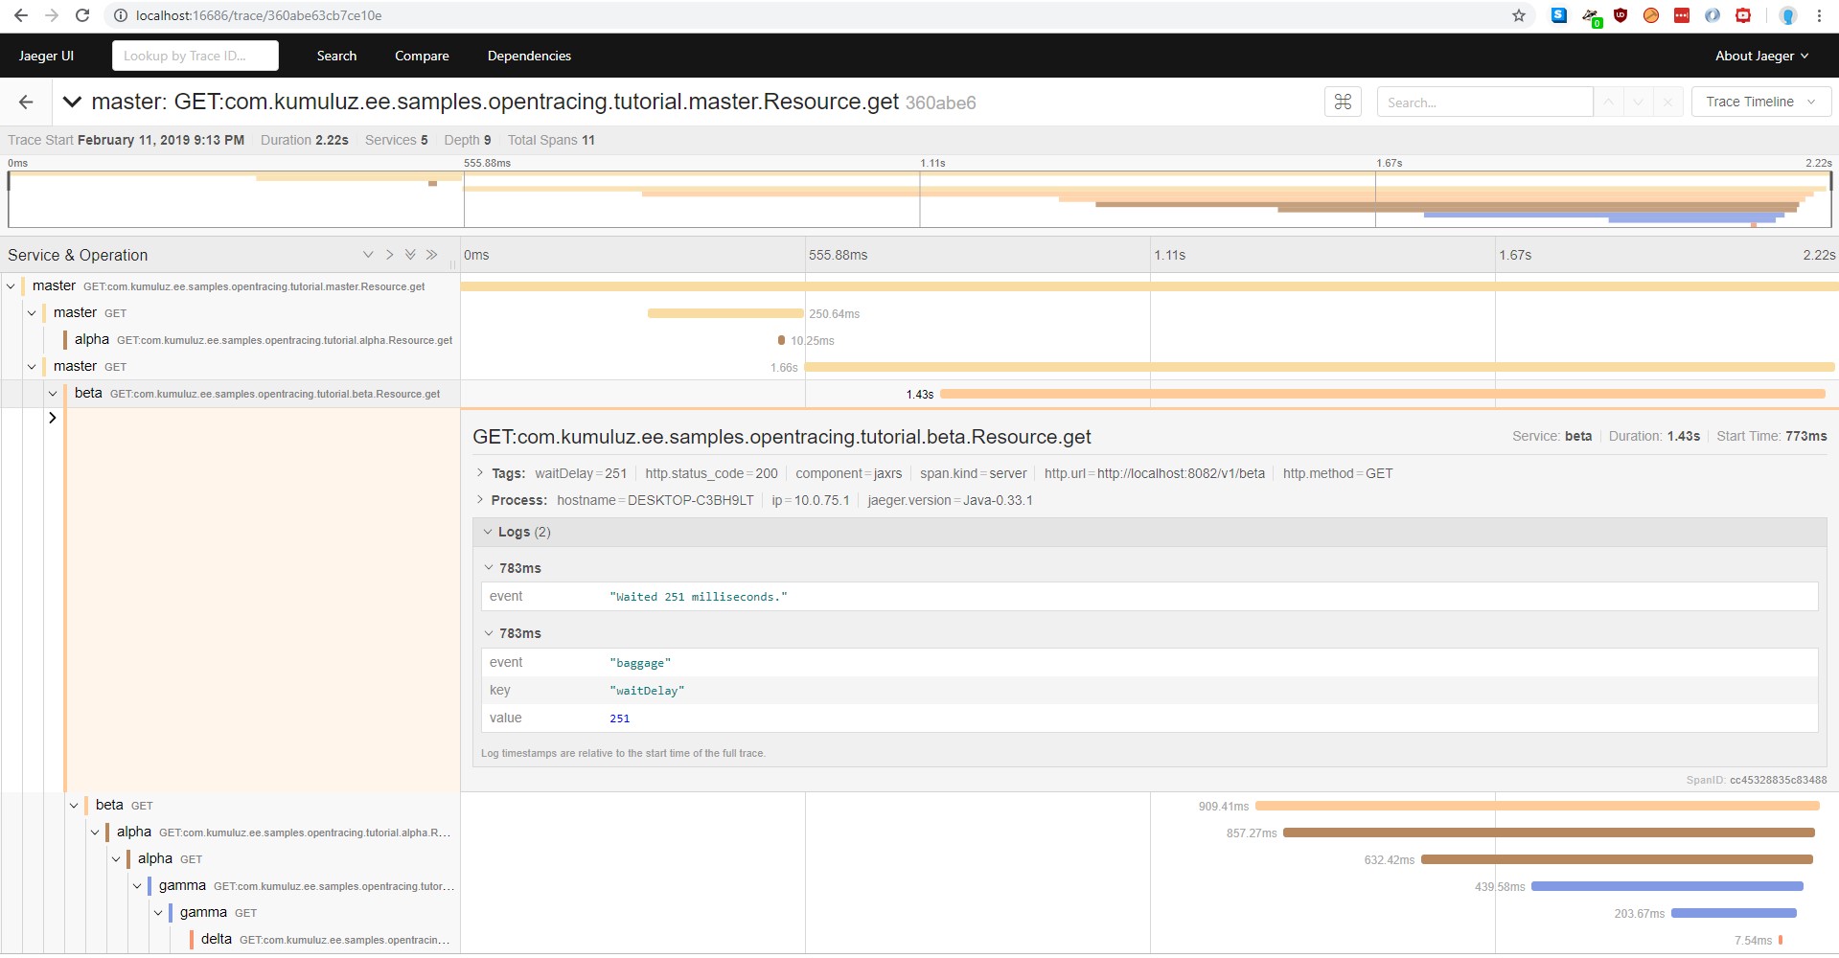
Task: Expand the Tags row in span details
Action: point(480,473)
